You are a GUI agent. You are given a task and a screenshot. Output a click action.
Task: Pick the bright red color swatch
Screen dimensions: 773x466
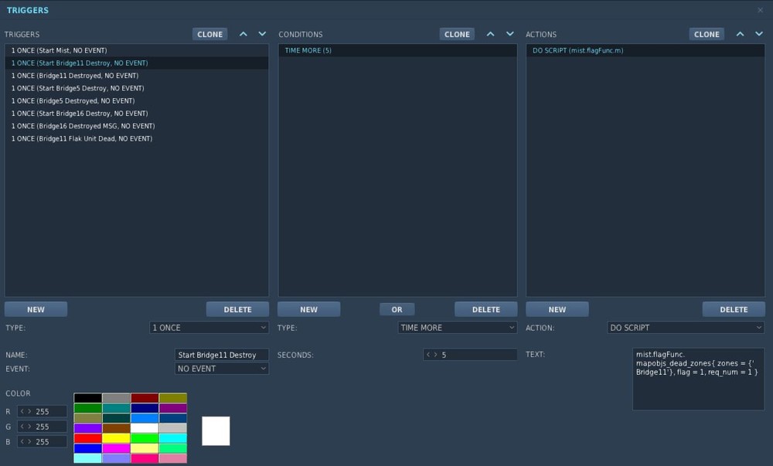click(x=88, y=438)
